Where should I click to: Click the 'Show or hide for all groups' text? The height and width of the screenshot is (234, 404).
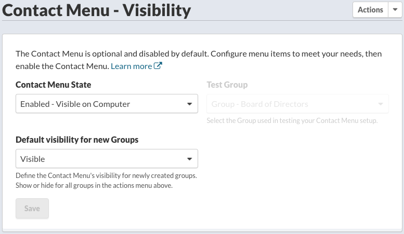tap(94, 185)
